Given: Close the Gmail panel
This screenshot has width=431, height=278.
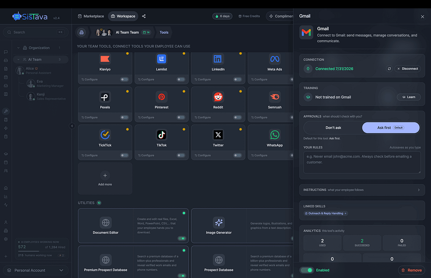Looking at the screenshot, I should 423,17.
